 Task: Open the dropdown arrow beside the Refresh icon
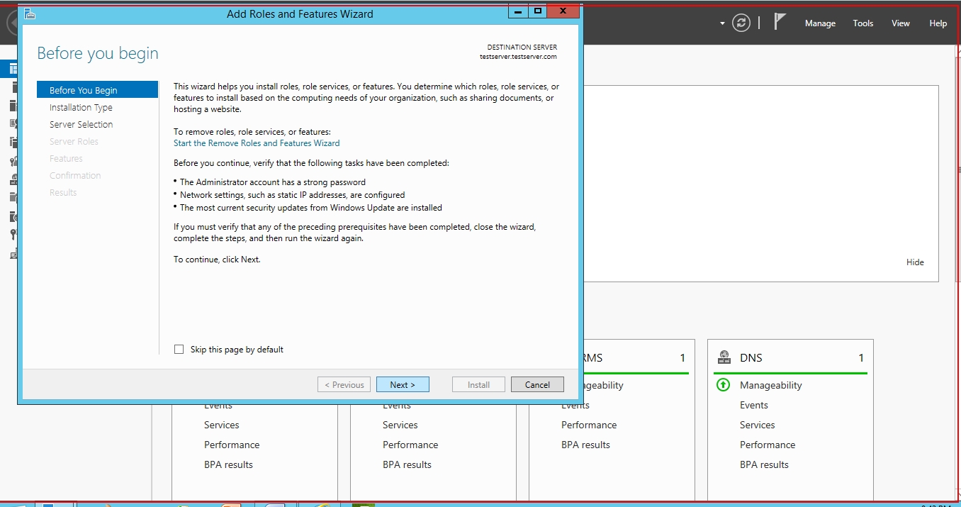pos(722,23)
